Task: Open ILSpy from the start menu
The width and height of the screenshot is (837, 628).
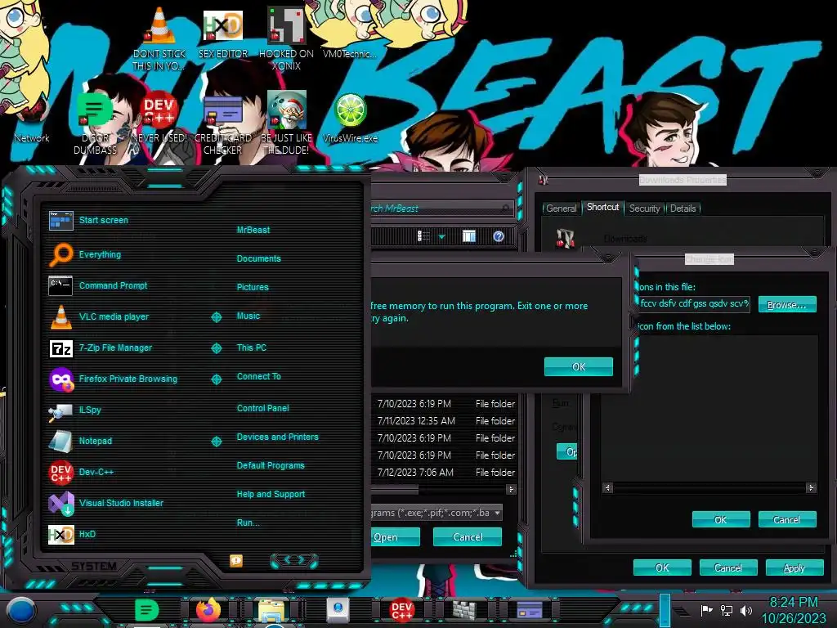Action: coord(74,410)
